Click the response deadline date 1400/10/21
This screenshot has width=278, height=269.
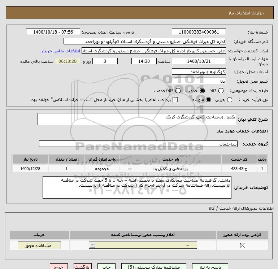point(199,61)
